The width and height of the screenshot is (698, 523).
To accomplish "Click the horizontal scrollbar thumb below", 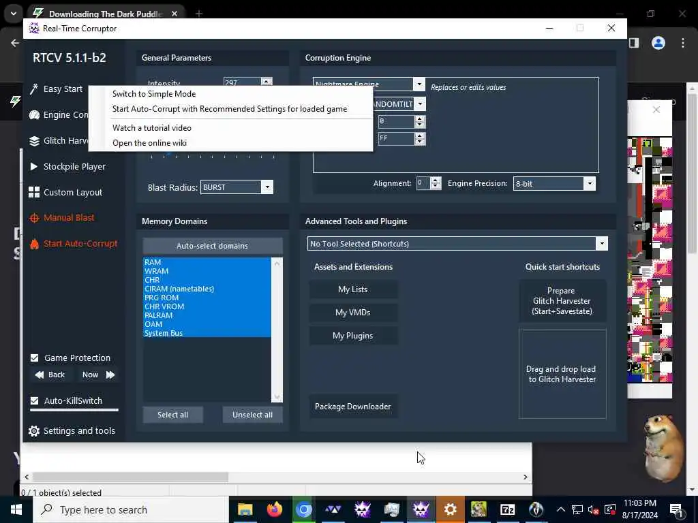I will (x=130, y=477).
